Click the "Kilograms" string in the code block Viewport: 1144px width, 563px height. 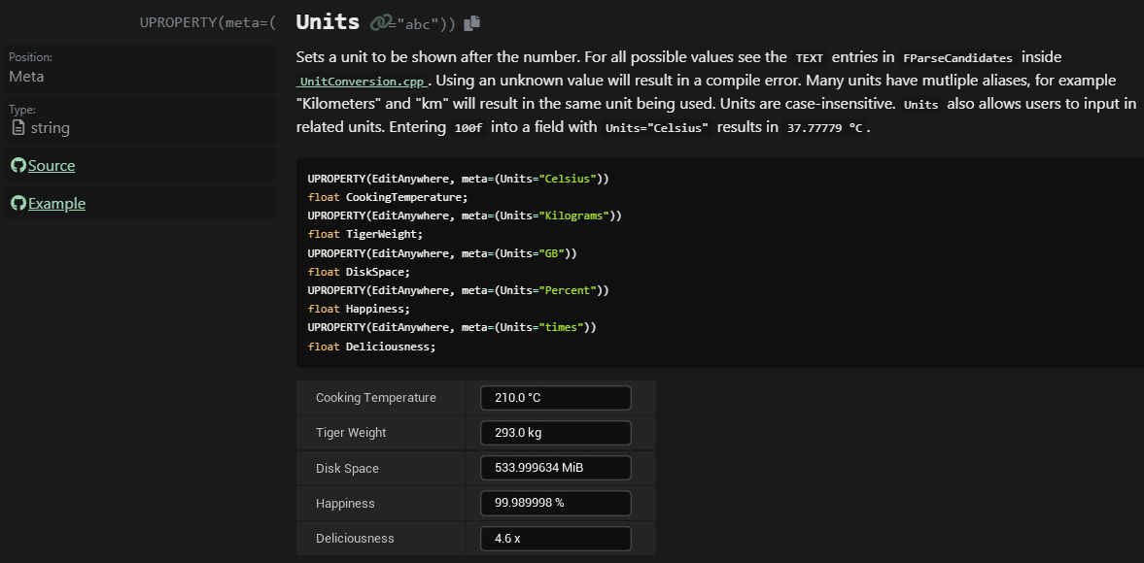pyautogui.click(x=574, y=215)
